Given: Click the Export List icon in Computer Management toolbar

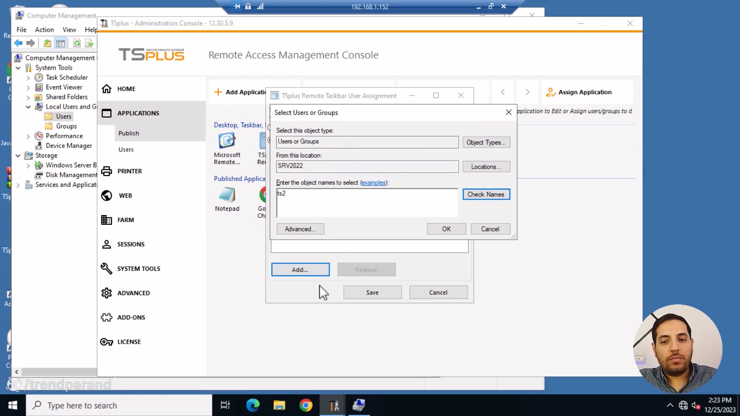Looking at the screenshot, I should [89, 43].
